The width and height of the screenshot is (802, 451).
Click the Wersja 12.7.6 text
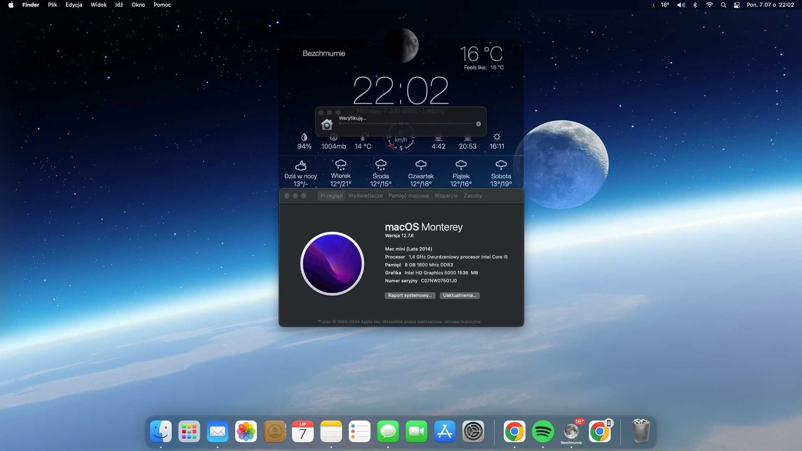coord(399,236)
